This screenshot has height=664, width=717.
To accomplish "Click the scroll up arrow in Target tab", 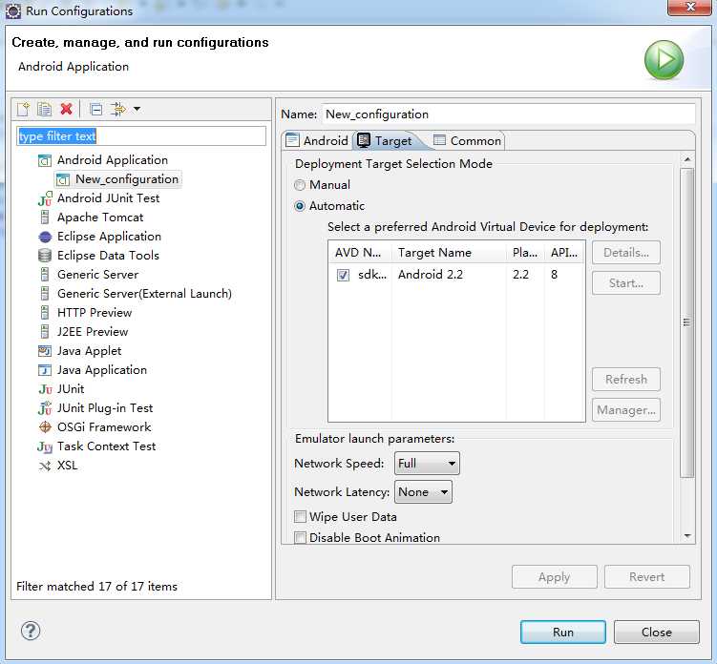I will pos(687,159).
